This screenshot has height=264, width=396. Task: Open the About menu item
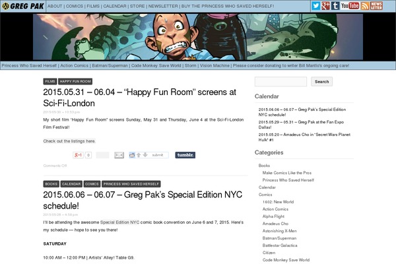coord(55,6)
